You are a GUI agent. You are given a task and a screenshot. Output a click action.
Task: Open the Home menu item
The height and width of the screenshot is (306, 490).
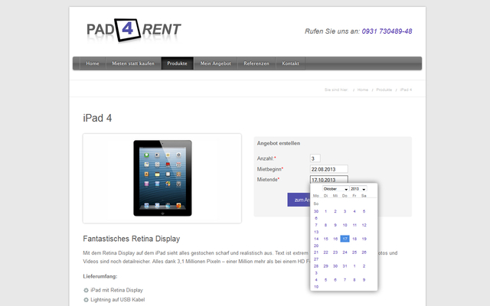click(x=93, y=63)
